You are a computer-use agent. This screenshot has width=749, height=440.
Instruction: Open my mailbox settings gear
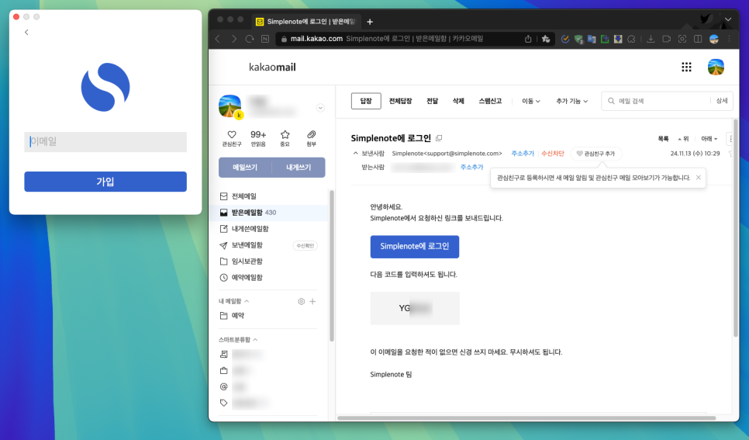(301, 301)
